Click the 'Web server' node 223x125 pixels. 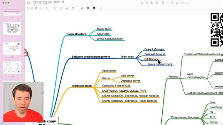pyautogui.click(x=127, y=76)
